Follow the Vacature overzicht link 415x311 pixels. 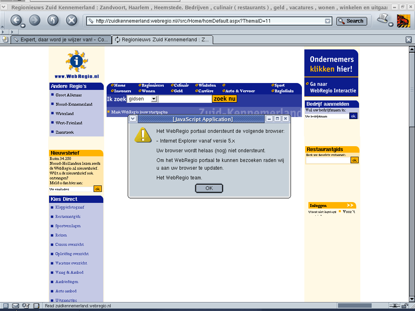(71, 263)
